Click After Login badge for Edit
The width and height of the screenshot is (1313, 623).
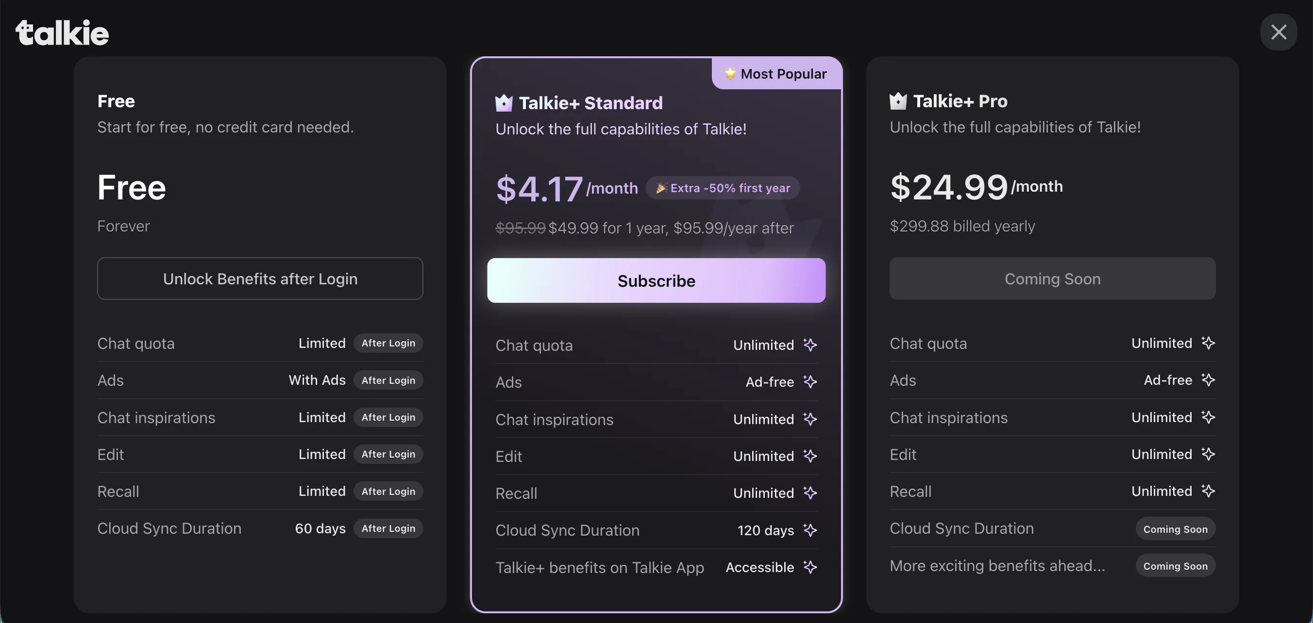coord(388,454)
